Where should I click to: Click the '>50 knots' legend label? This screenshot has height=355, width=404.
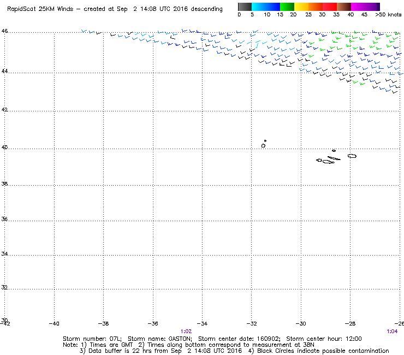click(x=388, y=15)
